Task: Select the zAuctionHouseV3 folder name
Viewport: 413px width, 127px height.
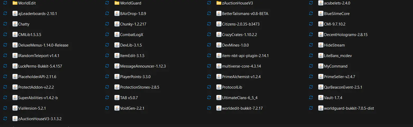Action: tap(238, 3)
